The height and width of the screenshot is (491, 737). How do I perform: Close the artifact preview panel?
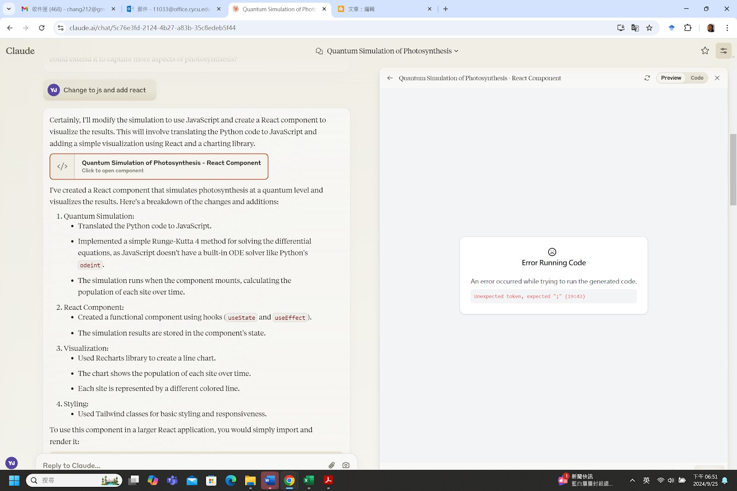(x=717, y=78)
